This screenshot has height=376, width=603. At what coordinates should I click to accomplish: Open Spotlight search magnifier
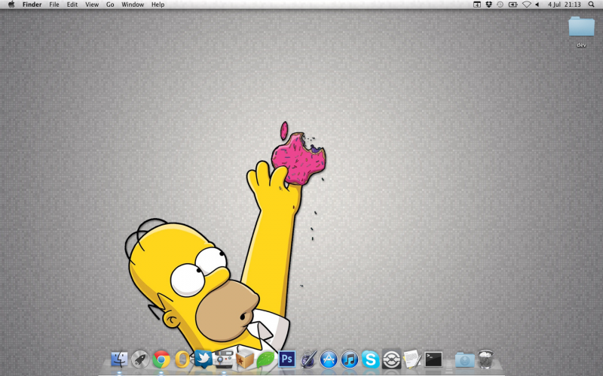tap(592, 5)
